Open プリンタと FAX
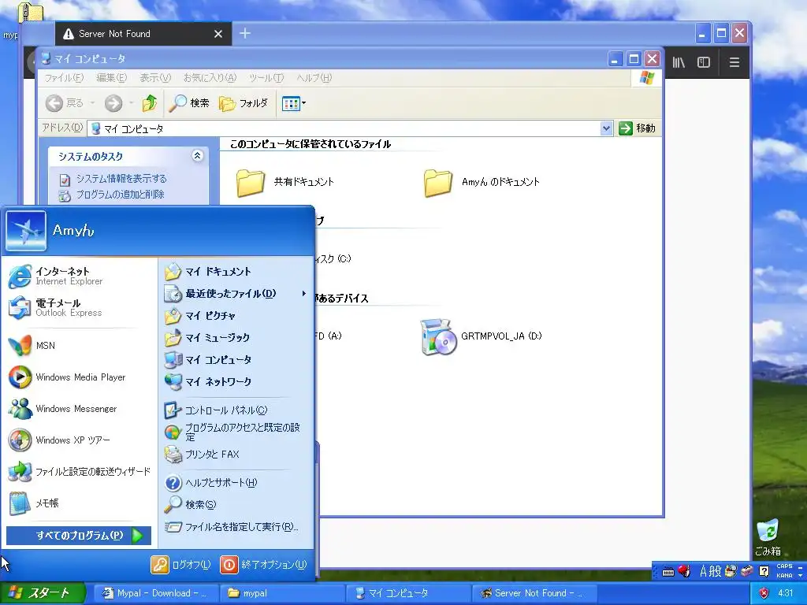 tap(235, 455)
